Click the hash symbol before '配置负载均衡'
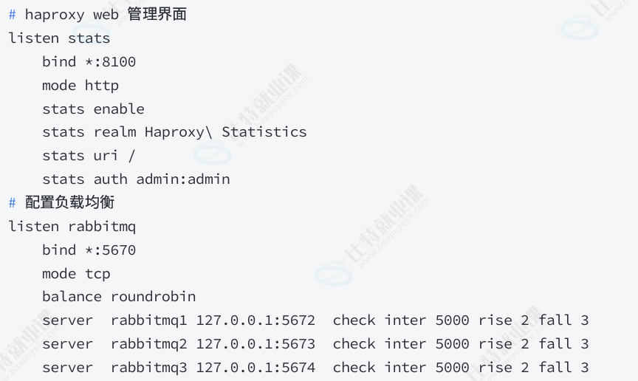Viewport: 638px width, 381px height. click(13, 203)
